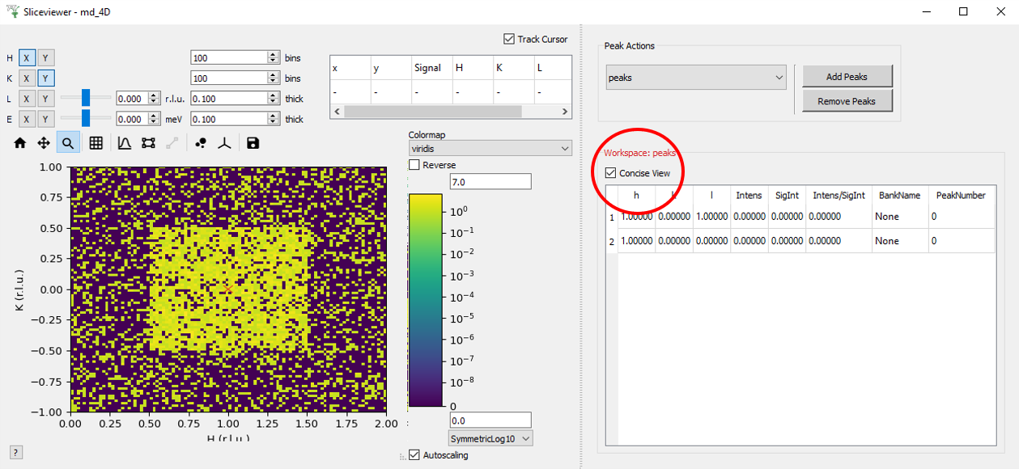Toggle grid lines icon in toolbar

[x=96, y=143]
